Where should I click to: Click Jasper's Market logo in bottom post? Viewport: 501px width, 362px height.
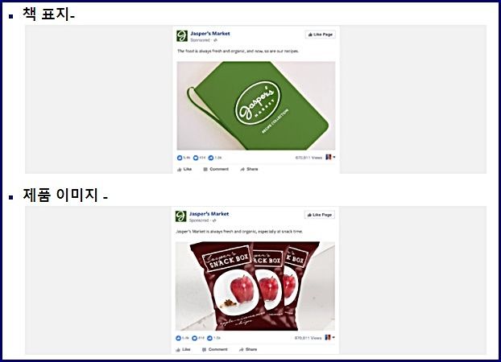tap(181, 216)
